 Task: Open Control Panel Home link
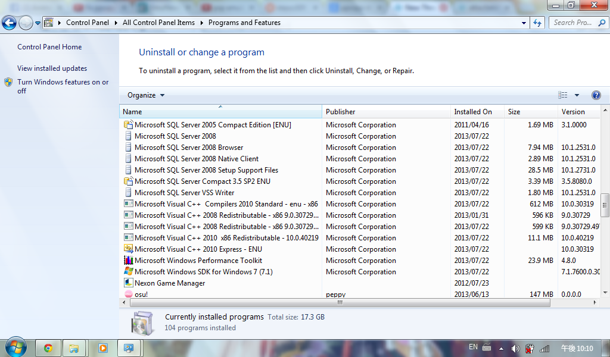point(49,47)
